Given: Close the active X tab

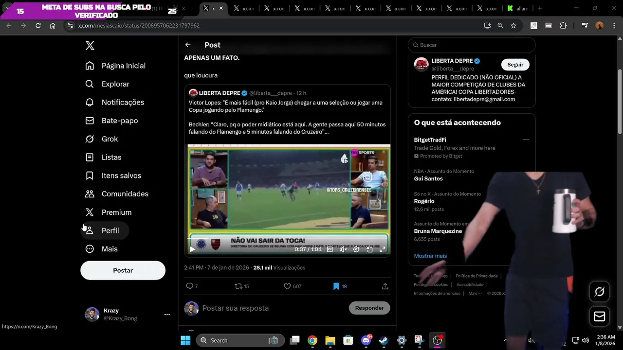Looking at the screenshot, I should (221, 8).
